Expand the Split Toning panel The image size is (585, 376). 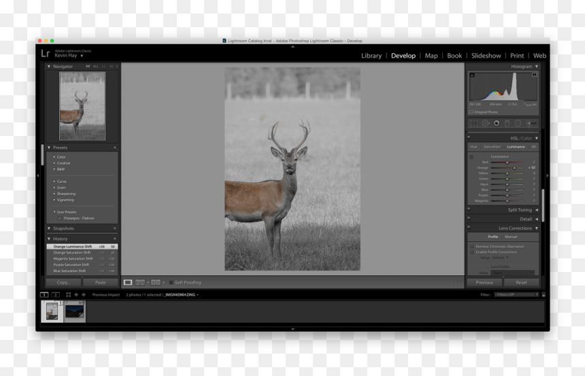point(537,210)
